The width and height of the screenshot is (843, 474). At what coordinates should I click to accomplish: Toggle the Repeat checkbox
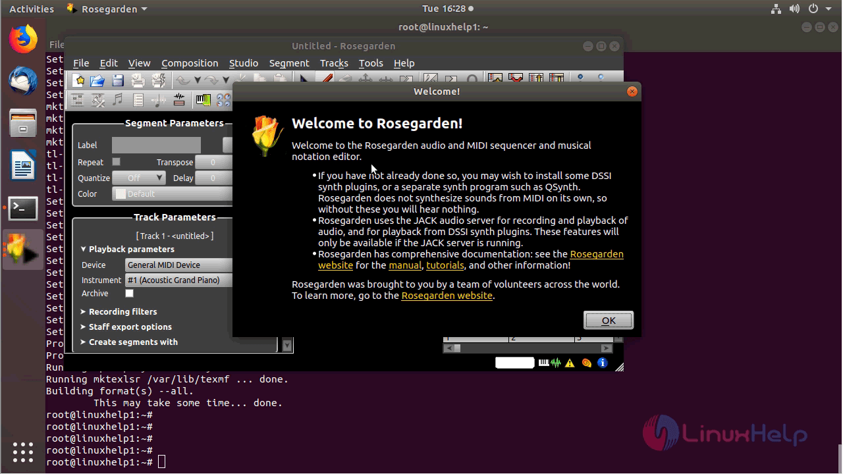116,162
